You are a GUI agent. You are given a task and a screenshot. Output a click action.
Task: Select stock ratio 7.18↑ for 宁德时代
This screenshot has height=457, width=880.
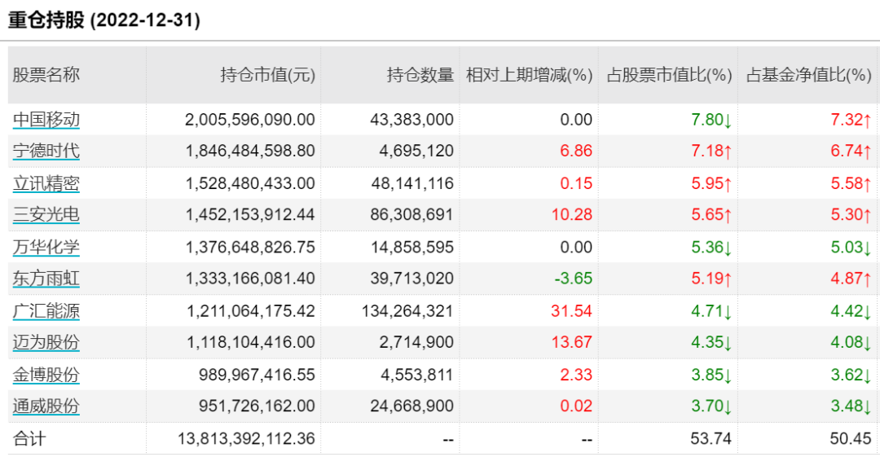711,151
